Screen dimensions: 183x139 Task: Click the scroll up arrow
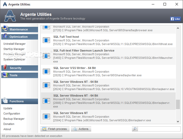click(178, 28)
